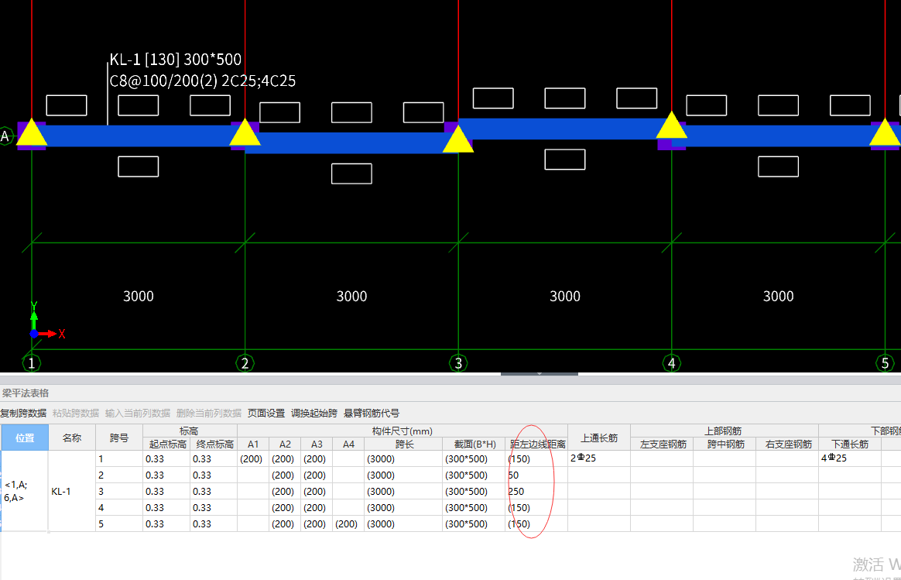Click the 左支座钢筋 column header

(x=663, y=444)
